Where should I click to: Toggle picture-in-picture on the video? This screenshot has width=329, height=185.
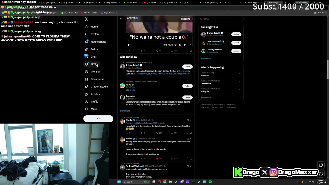coord(185,45)
